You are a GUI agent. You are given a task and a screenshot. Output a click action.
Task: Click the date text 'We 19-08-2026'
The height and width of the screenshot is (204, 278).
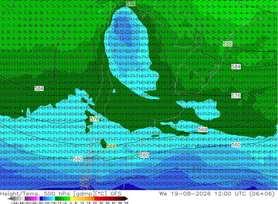point(185,193)
